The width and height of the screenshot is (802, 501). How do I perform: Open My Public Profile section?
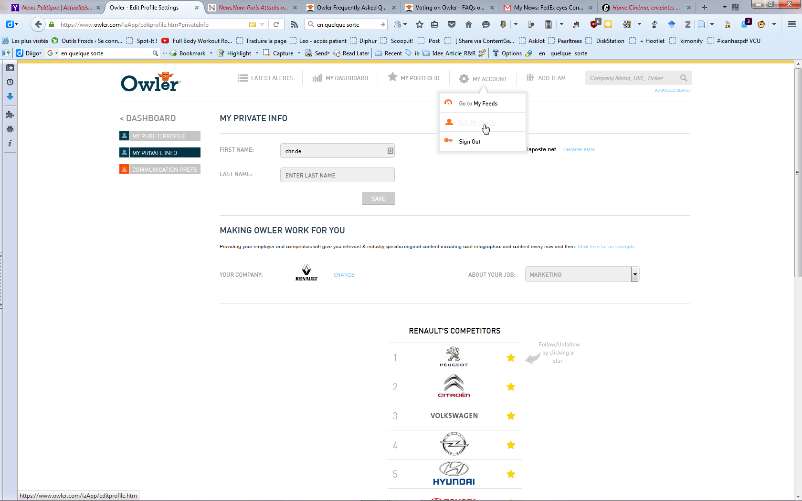(160, 136)
